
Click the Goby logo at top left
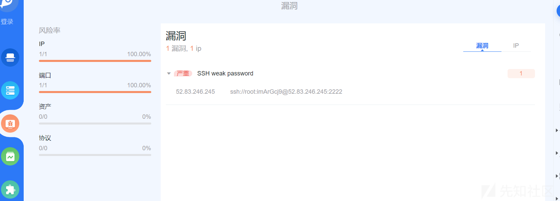click(x=8, y=5)
